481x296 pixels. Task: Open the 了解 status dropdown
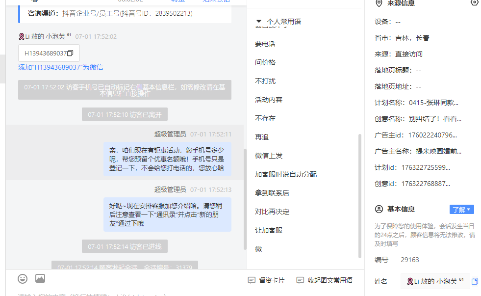click(x=462, y=210)
